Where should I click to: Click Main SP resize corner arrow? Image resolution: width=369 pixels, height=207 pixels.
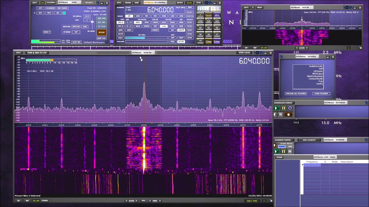coord(271,201)
